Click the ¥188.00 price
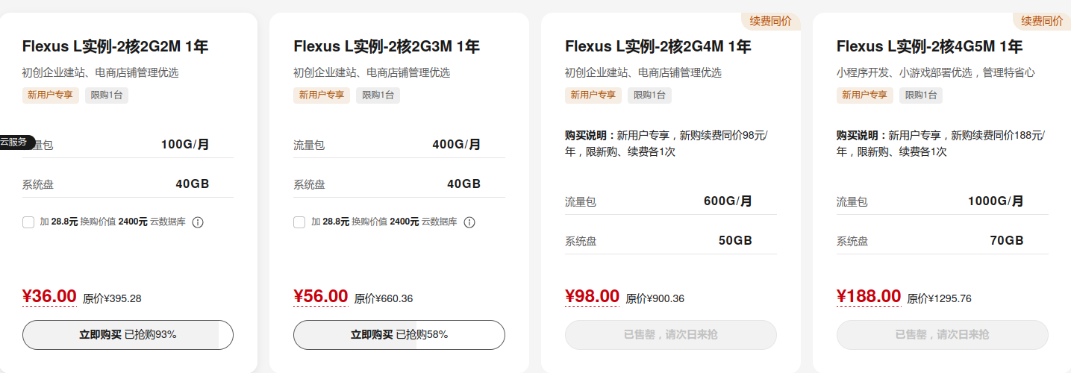Viewport: 1071px width, 373px height. tap(869, 297)
